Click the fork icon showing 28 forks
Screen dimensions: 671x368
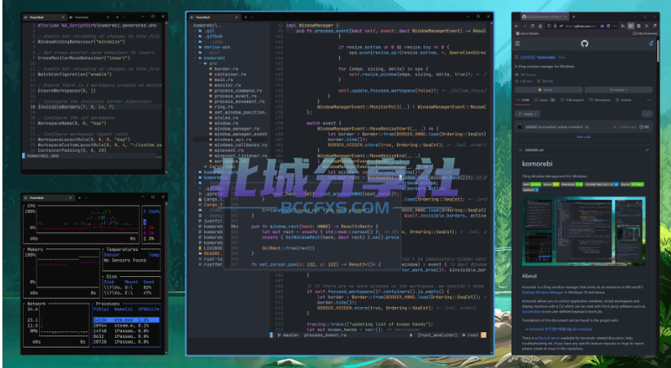click(x=538, y=81)
